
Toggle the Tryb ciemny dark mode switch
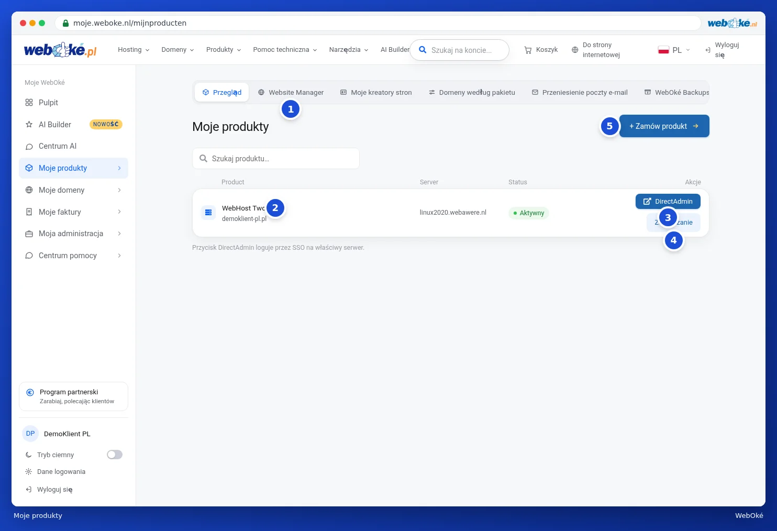pos(115,455)
